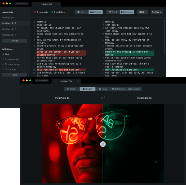Screen dimensions: 186x185
Task: Set diff precision to Word
Action: 113,12
